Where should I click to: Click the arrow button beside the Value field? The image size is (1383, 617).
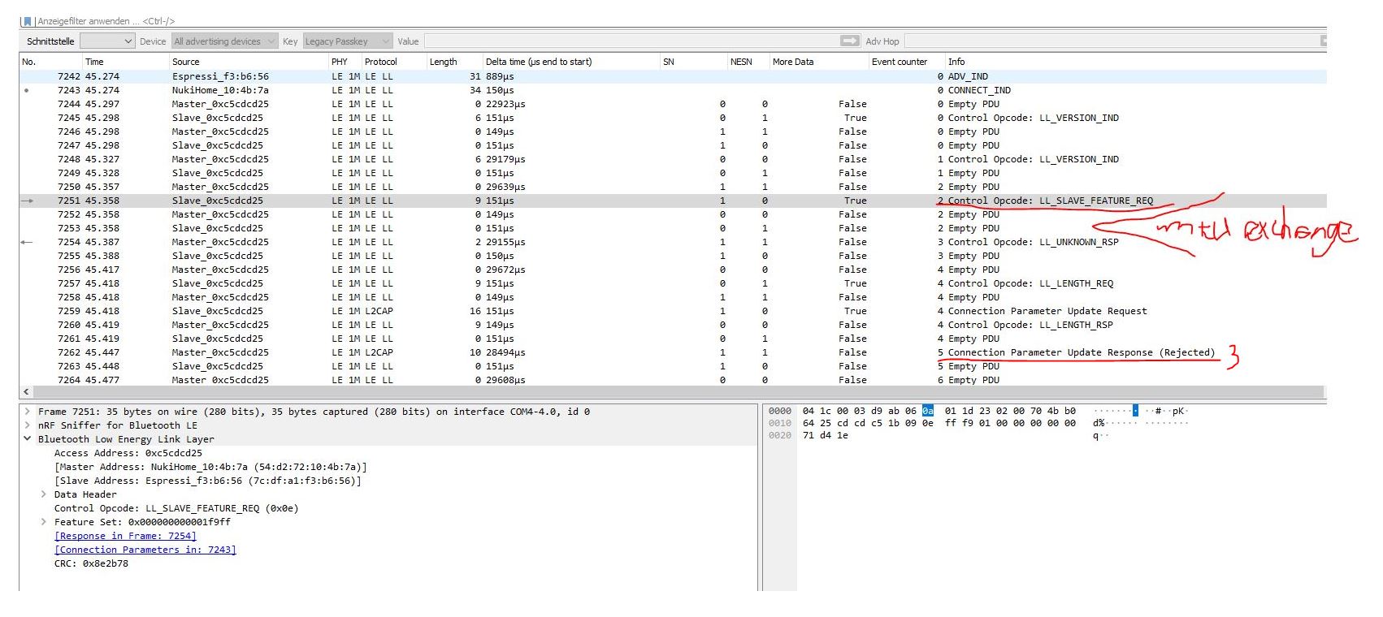pos(850,41)
